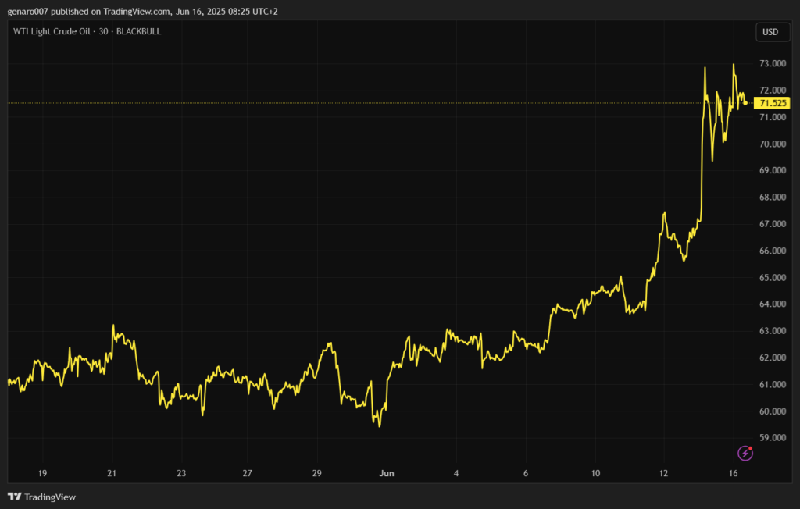Click the last-price dot ending the chart line
Screen dimensions: 800x509
coord(745,102)
